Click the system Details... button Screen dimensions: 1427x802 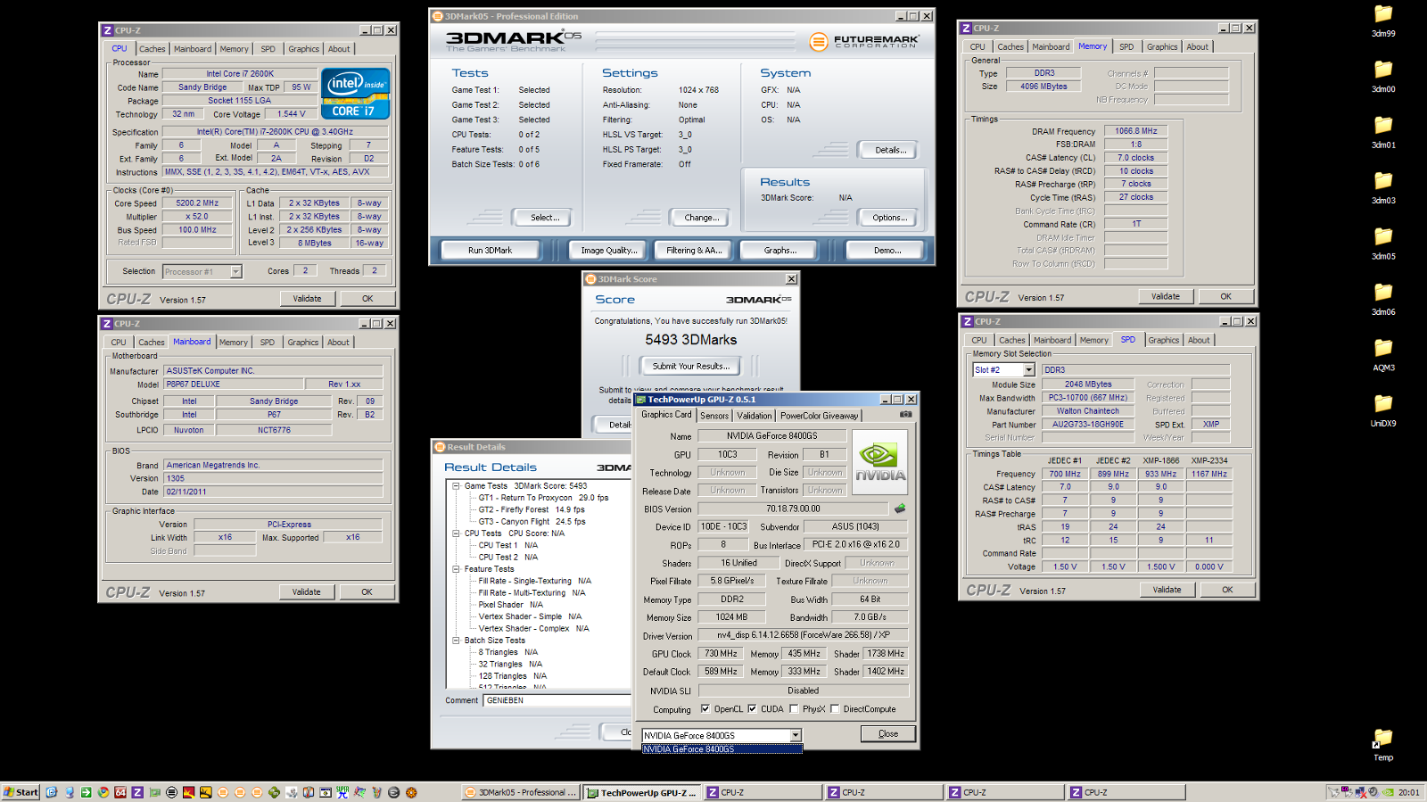coord(890,150)
